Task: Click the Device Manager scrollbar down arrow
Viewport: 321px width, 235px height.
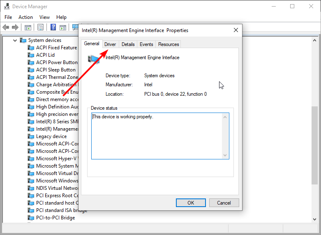Action: (314, 219)
